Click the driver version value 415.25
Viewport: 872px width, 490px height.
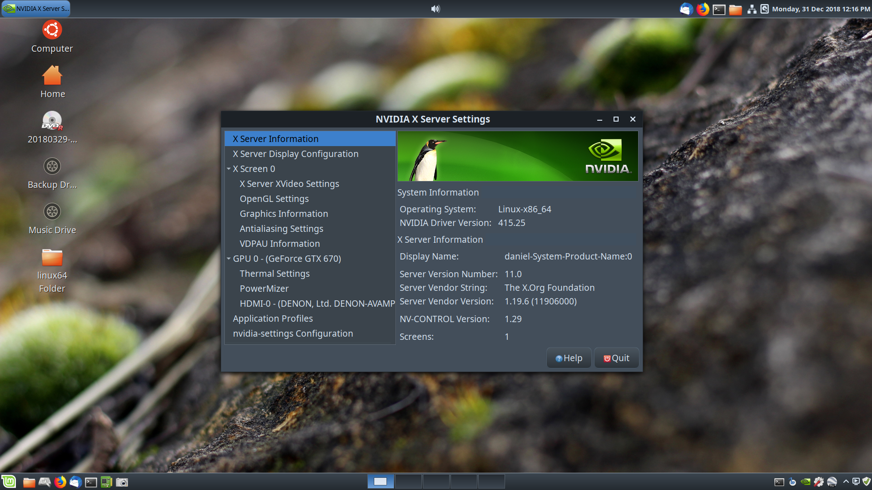511,223
